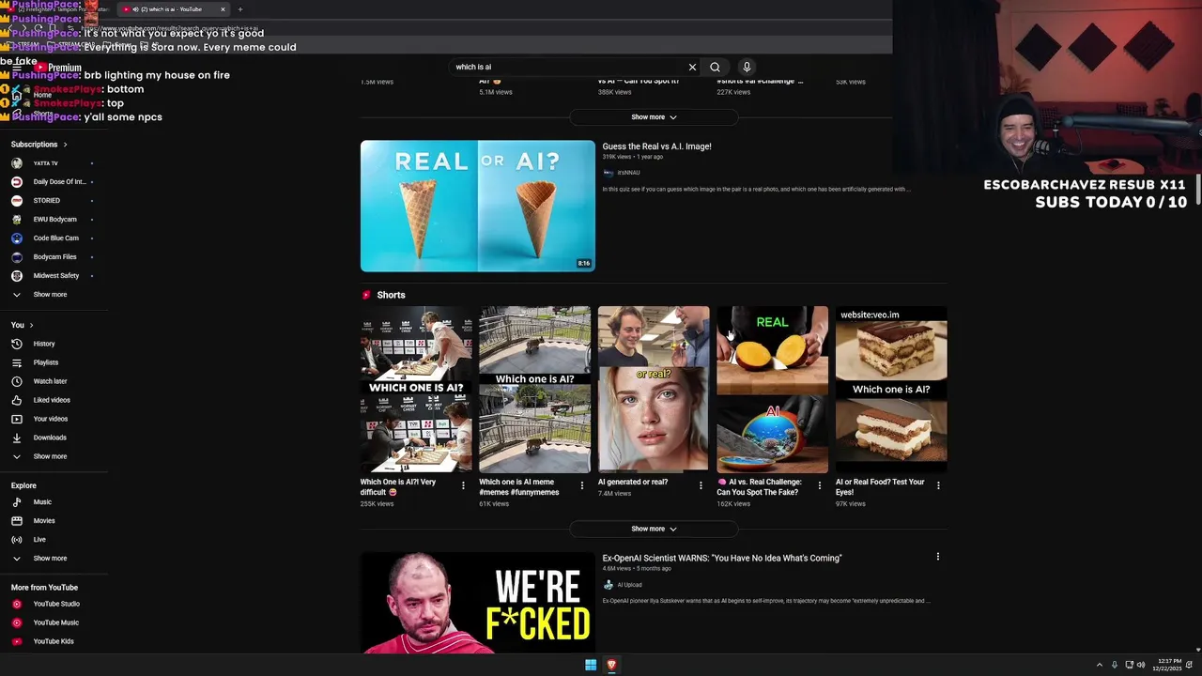The width and height of the screenshot is (1202, 676).
Task: Open taskbar volume control
Action: coord(1141,665)
